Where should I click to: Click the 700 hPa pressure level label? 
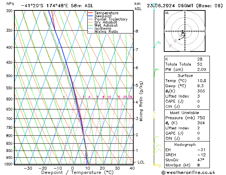point(10,119)
